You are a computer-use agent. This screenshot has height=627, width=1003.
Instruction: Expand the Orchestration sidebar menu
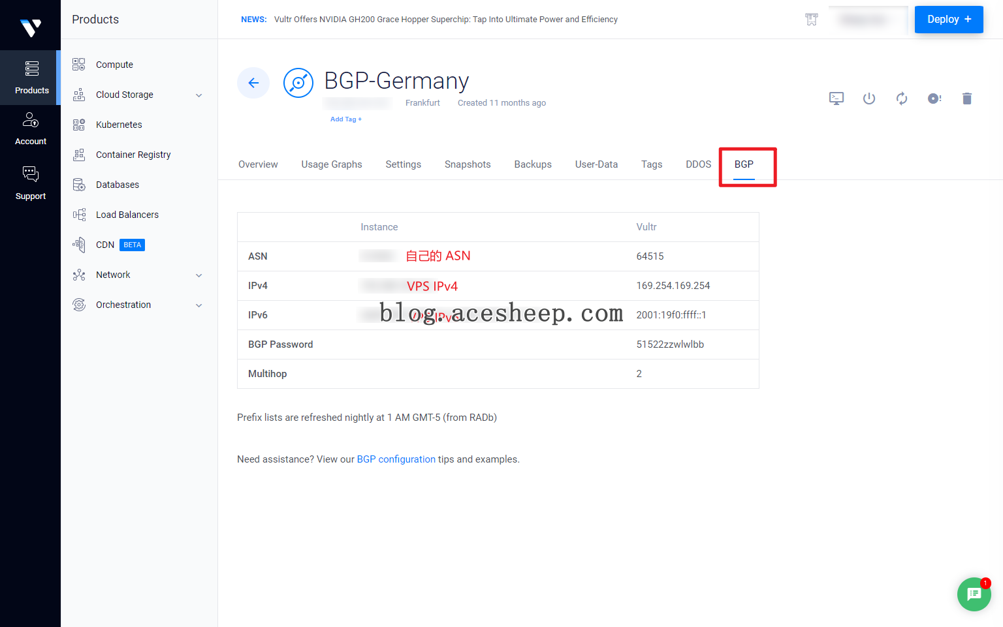coord(199,305)
